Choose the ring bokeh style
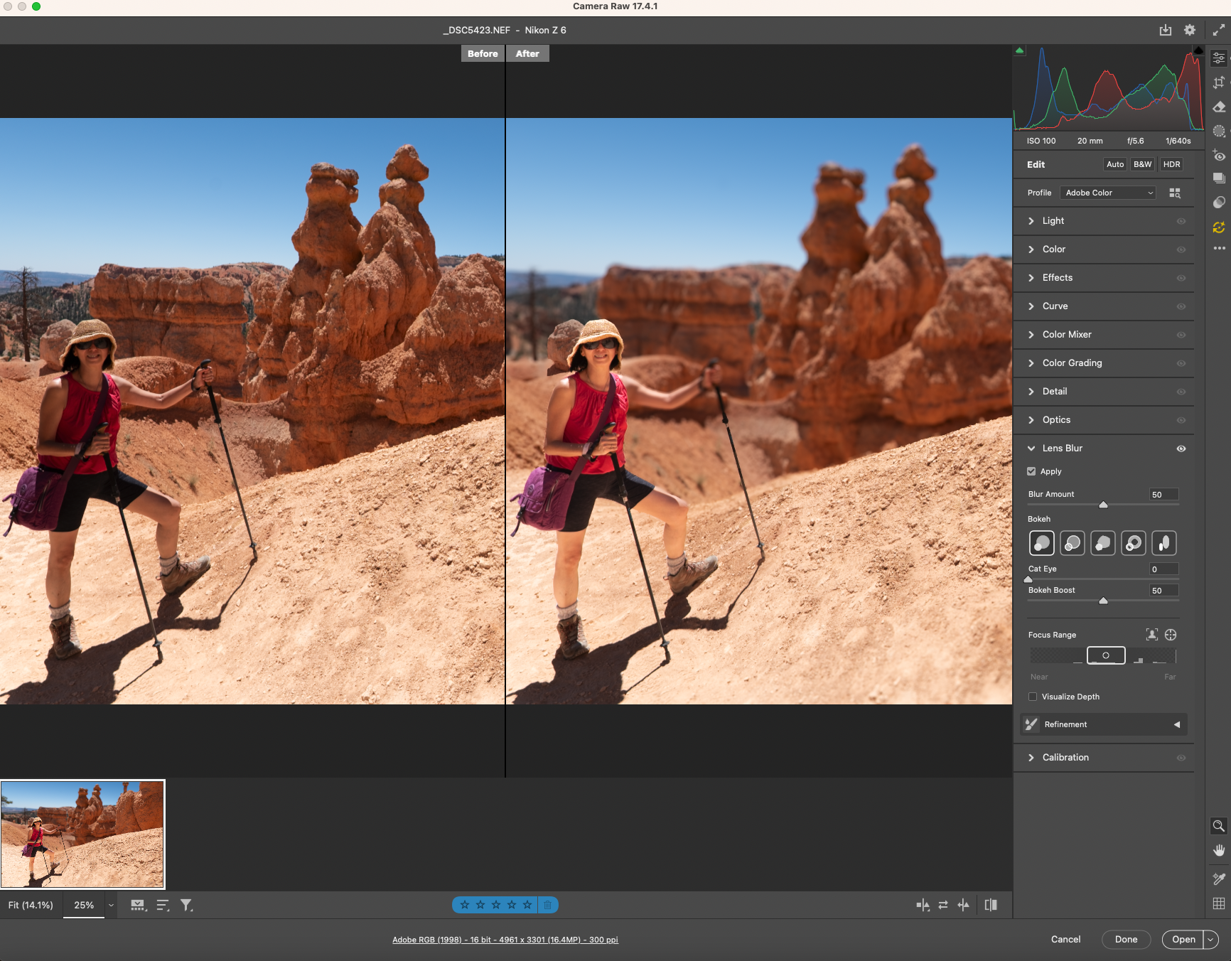Screen dimensions: 1231x961 [x=1134, y=543]
